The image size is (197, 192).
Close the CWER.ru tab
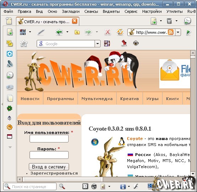75,21
